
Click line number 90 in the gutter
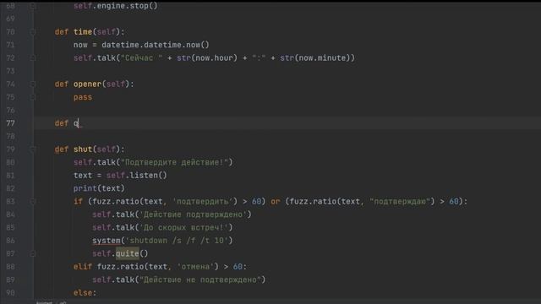click(11, 293)
